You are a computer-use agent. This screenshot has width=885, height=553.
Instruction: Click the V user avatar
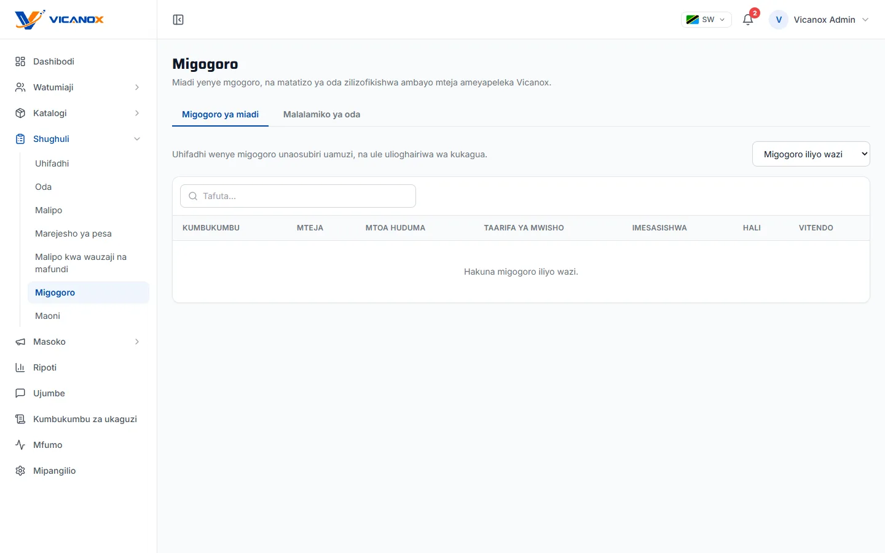779,20
